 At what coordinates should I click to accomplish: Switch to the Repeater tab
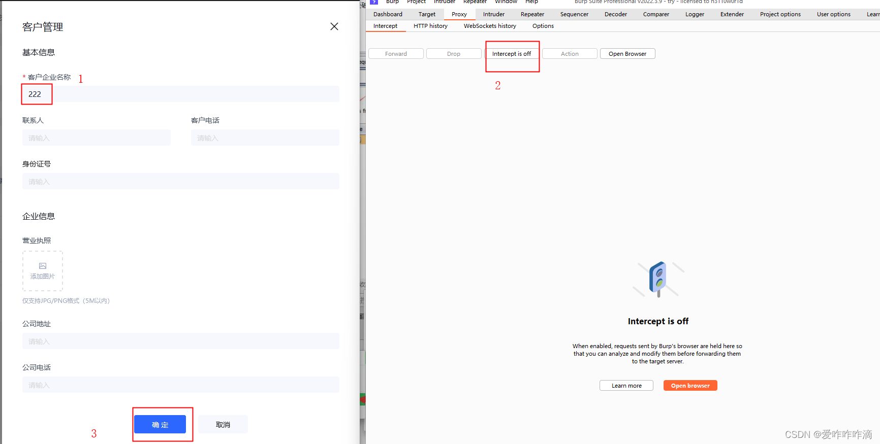[x=532, y=14]
